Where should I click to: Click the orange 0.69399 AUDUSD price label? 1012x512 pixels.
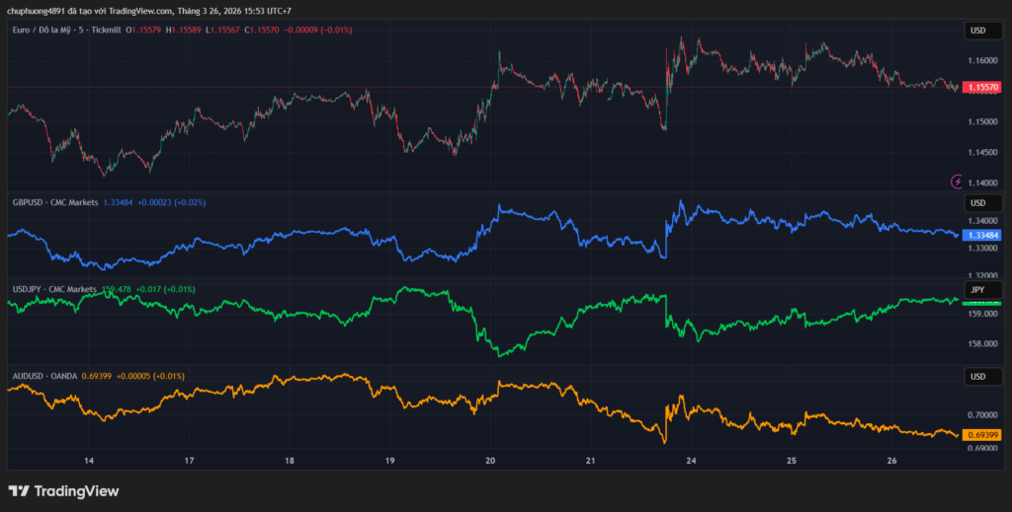coord(982,435)
